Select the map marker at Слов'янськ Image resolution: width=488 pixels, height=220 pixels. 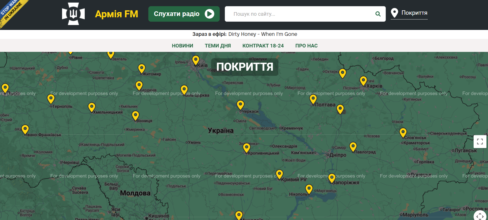[403, 133]
